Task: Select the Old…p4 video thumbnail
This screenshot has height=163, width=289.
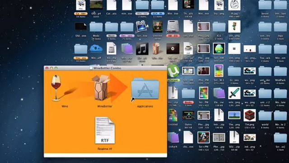Action: pyautogui.click(x=96, y=5)
